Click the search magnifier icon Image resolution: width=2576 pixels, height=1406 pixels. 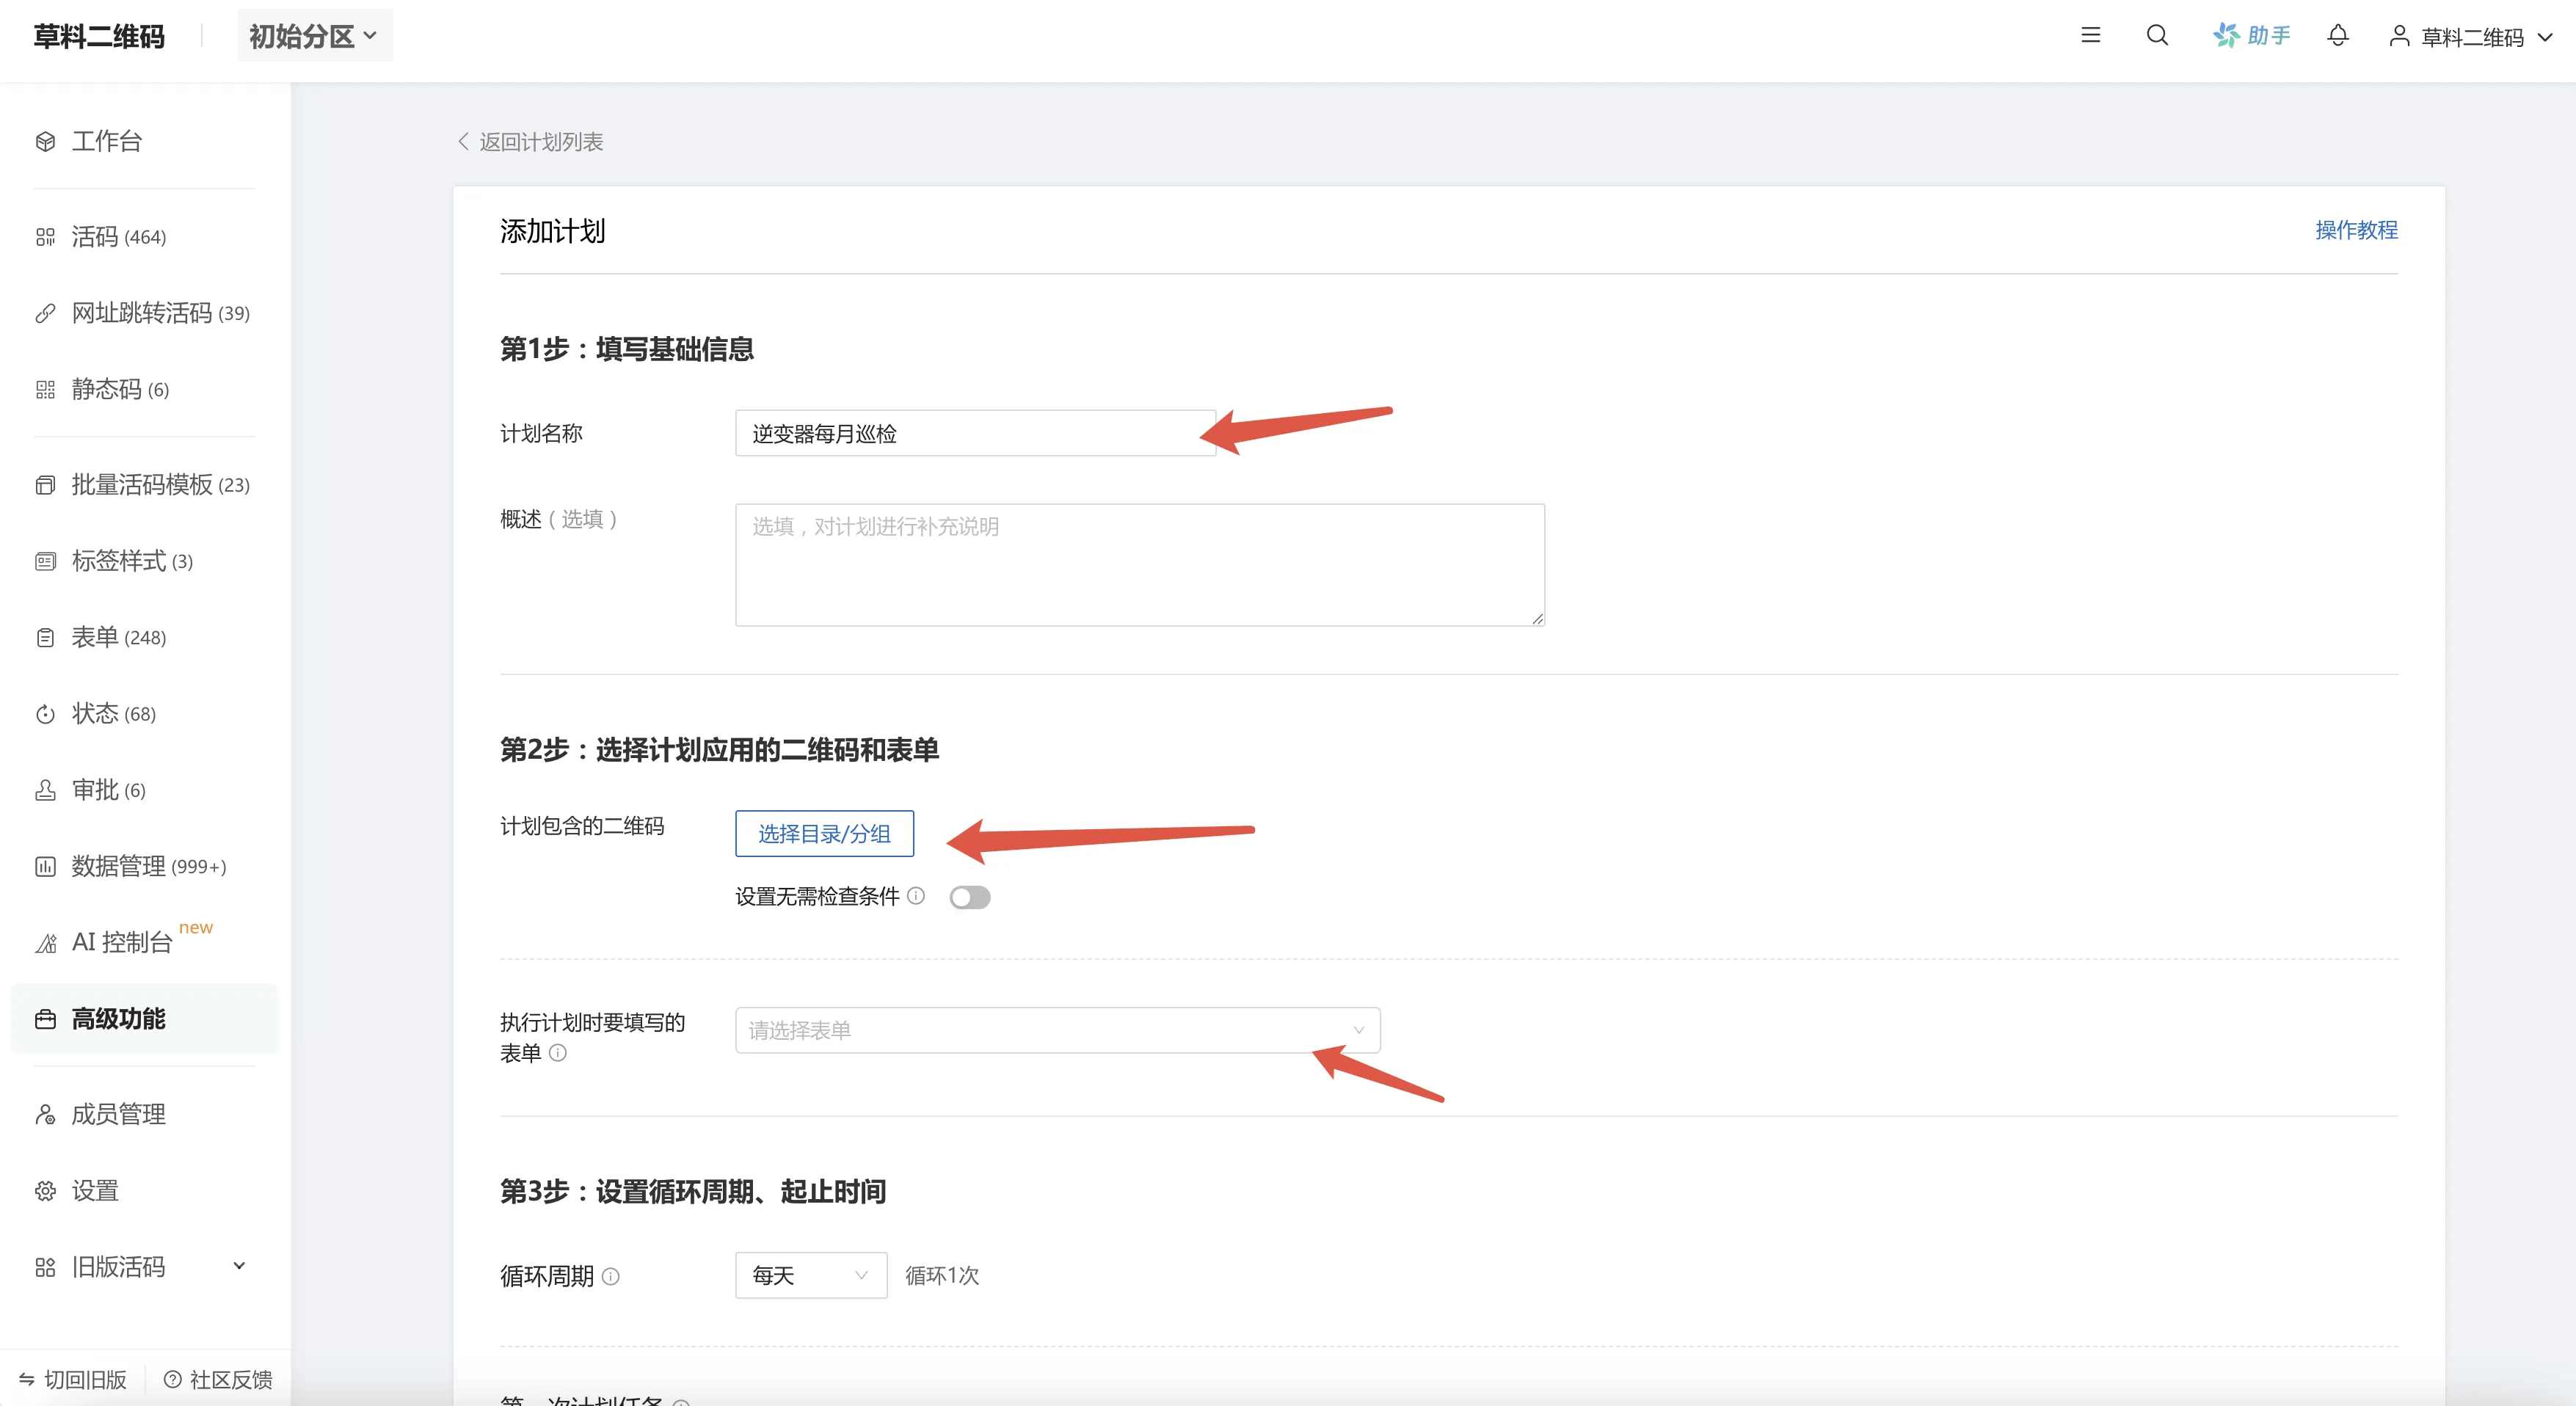coord(2157,36)
